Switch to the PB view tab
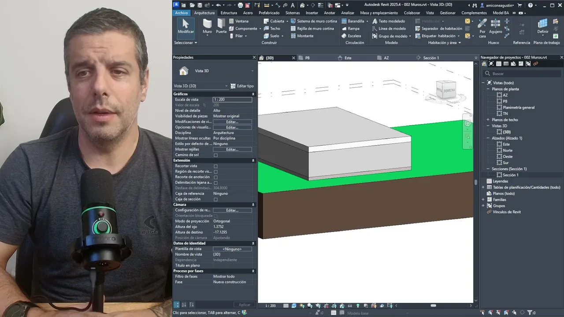Screen dimensions: 564x317 (308, 58)
